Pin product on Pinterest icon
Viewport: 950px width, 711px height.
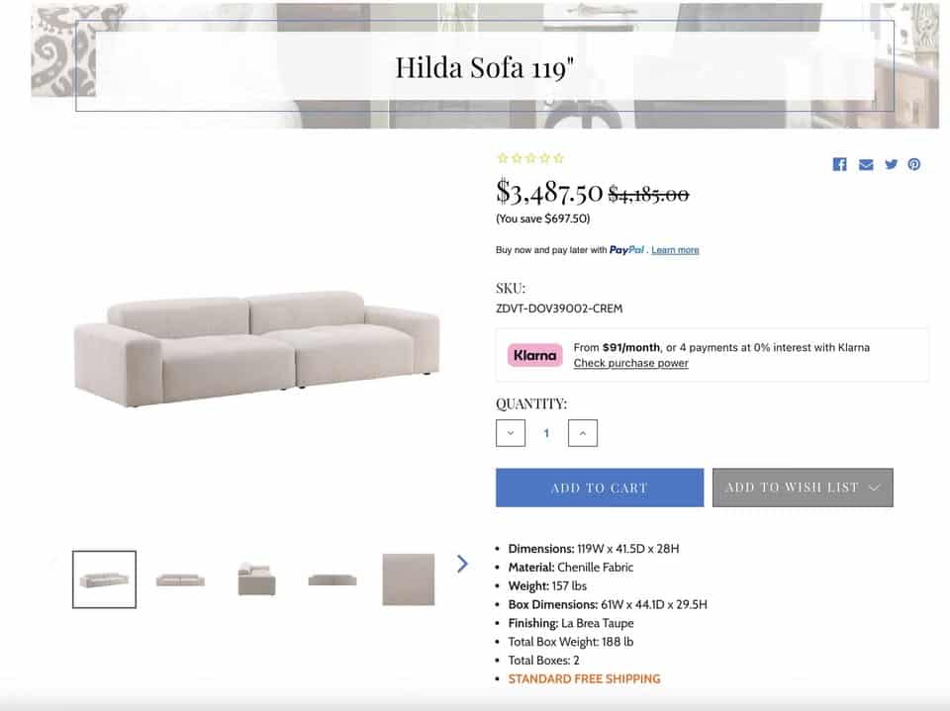point(913,164)
